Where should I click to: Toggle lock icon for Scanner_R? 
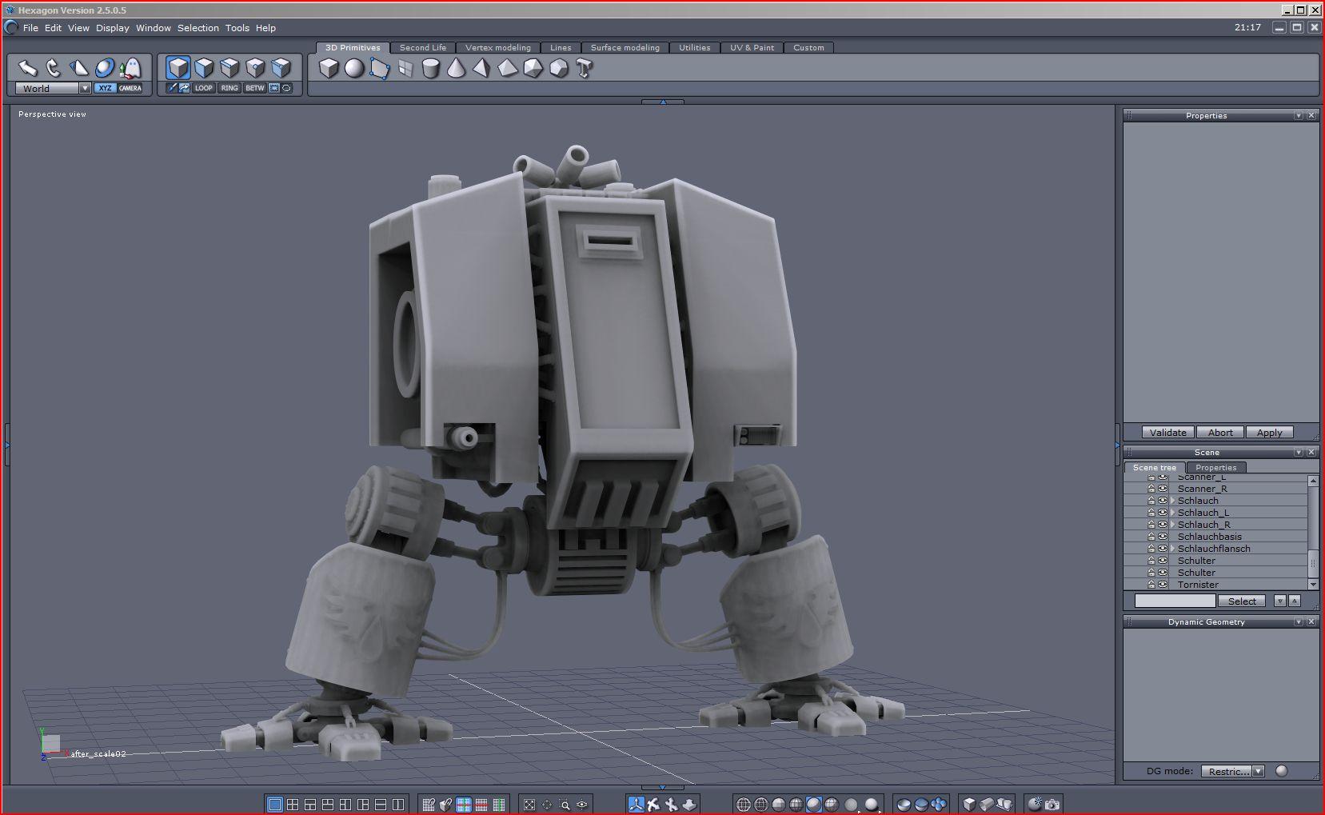(1151, 489)
